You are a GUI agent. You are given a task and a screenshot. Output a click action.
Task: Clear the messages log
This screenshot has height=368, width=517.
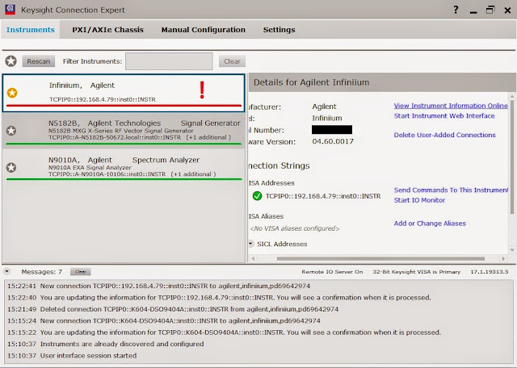click(x=81, y=271)
